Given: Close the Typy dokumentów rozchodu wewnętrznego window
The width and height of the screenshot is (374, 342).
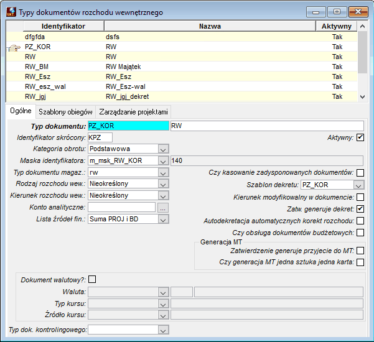Looking at the screenshot, I should [x=358, y=12].
